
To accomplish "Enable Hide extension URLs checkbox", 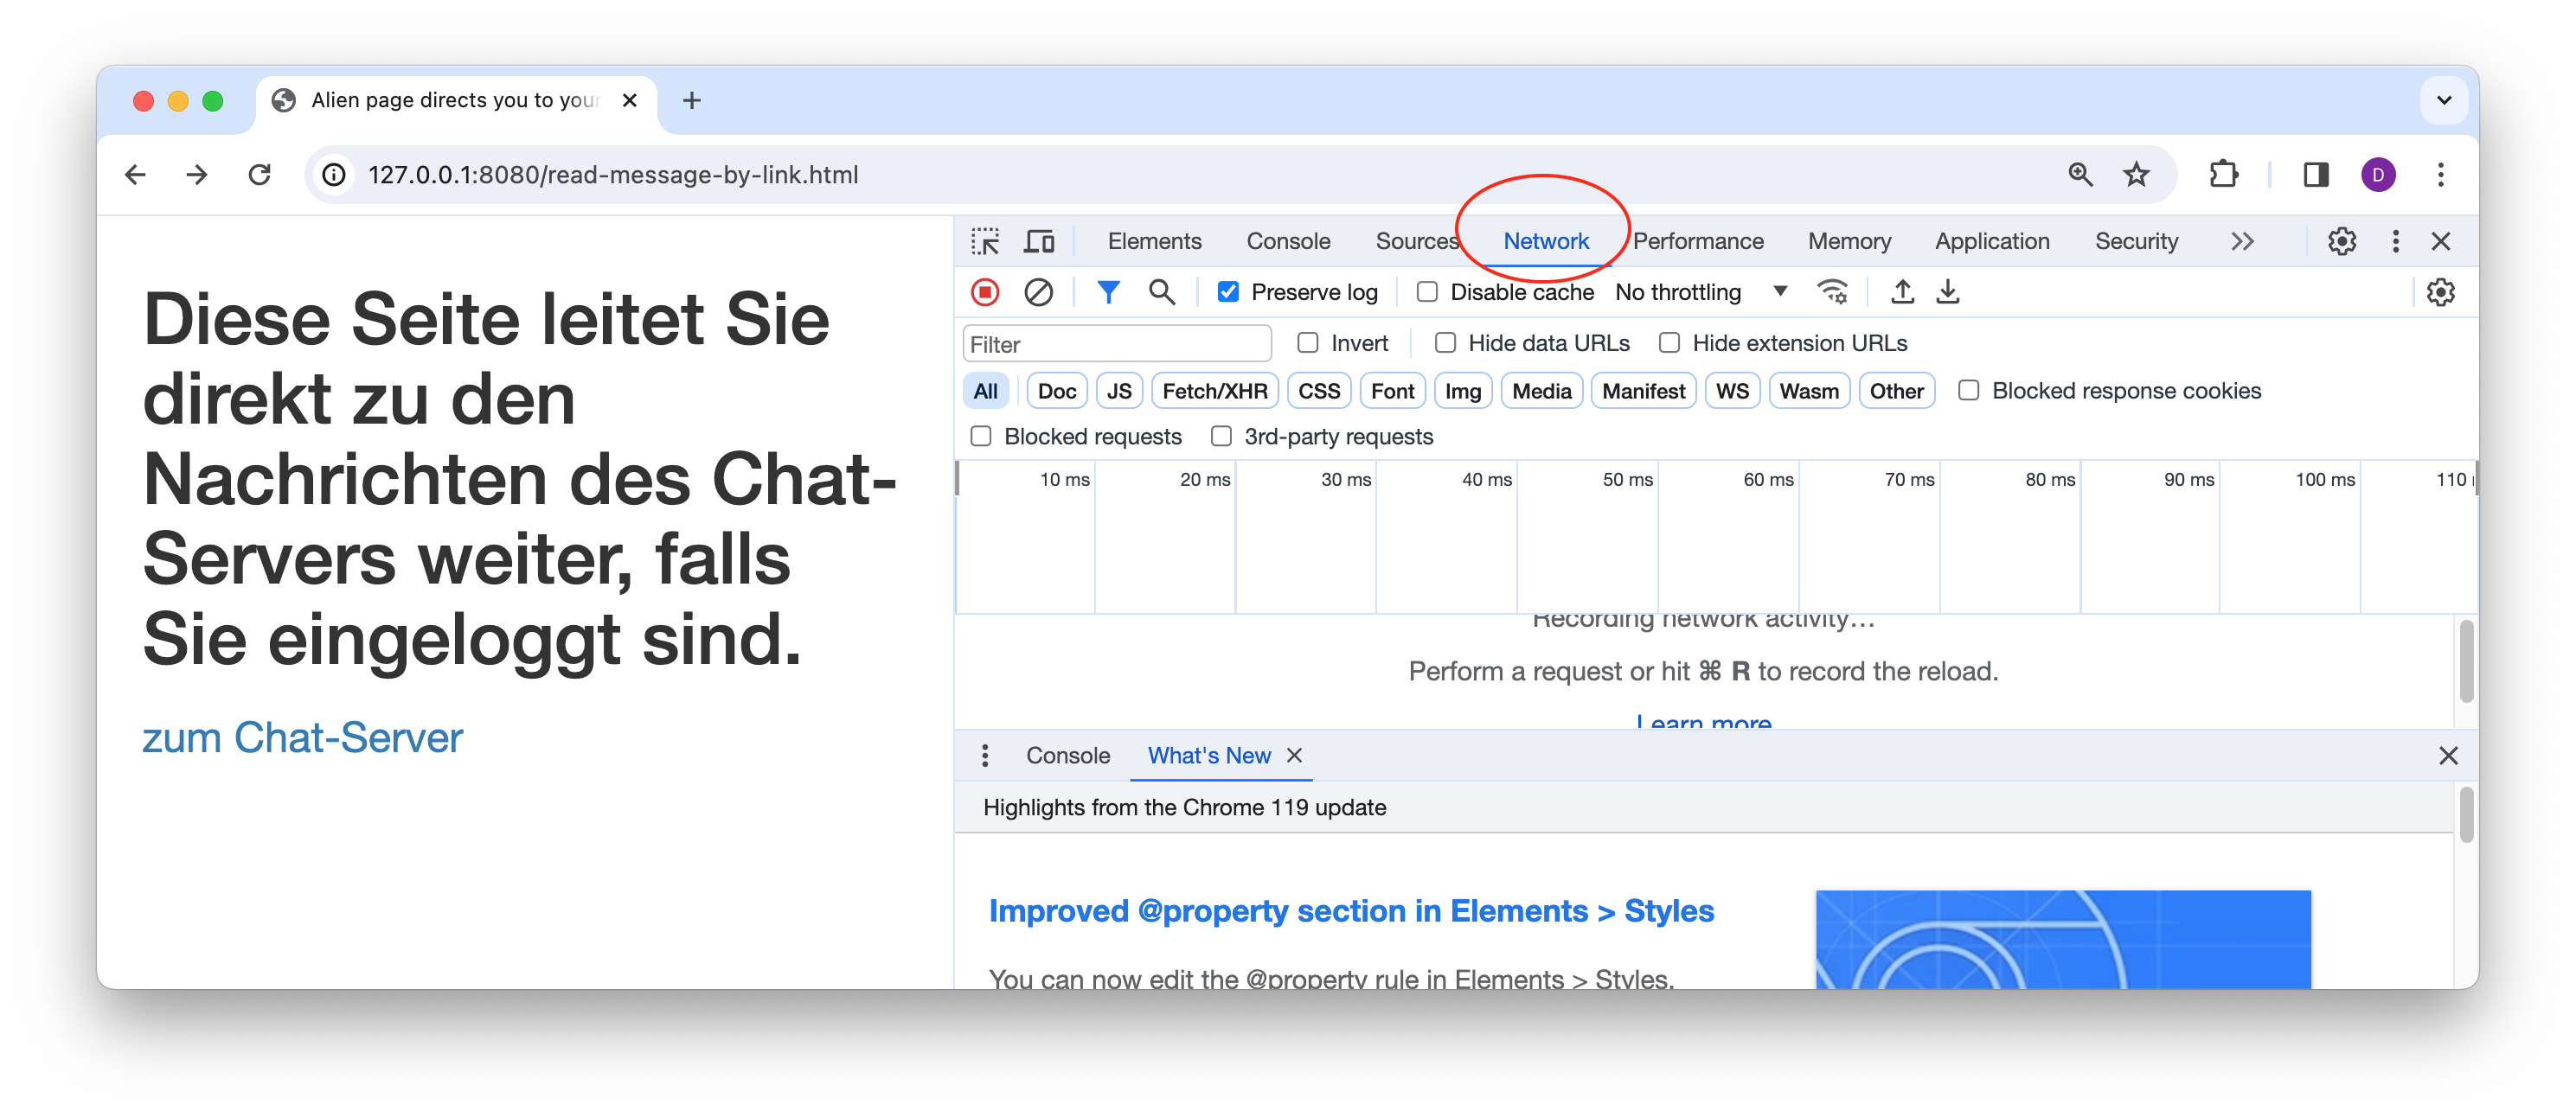I will 1669,344.
